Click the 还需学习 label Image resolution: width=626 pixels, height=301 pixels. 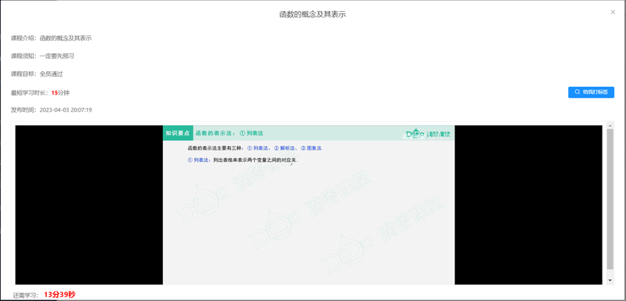(x=26, y=296)
